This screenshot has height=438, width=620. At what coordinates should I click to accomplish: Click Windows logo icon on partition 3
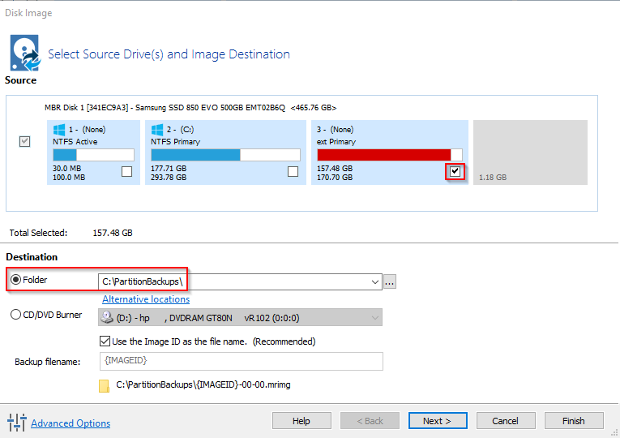coord(323,129)
